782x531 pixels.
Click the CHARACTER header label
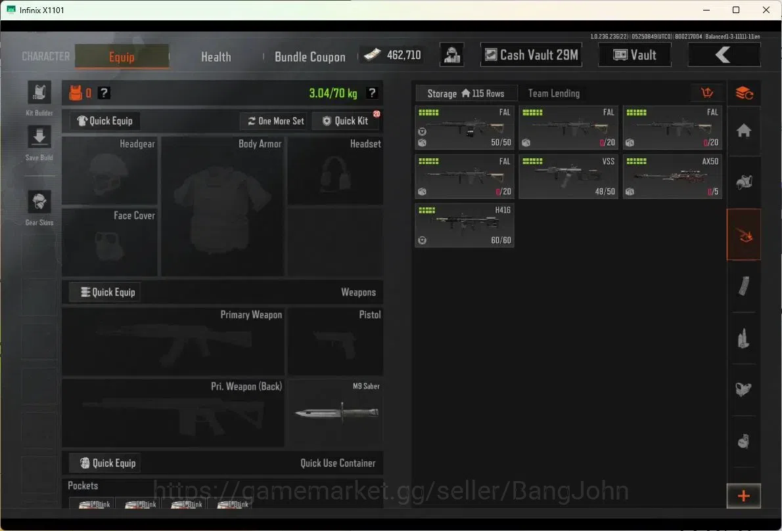[46, 56]
